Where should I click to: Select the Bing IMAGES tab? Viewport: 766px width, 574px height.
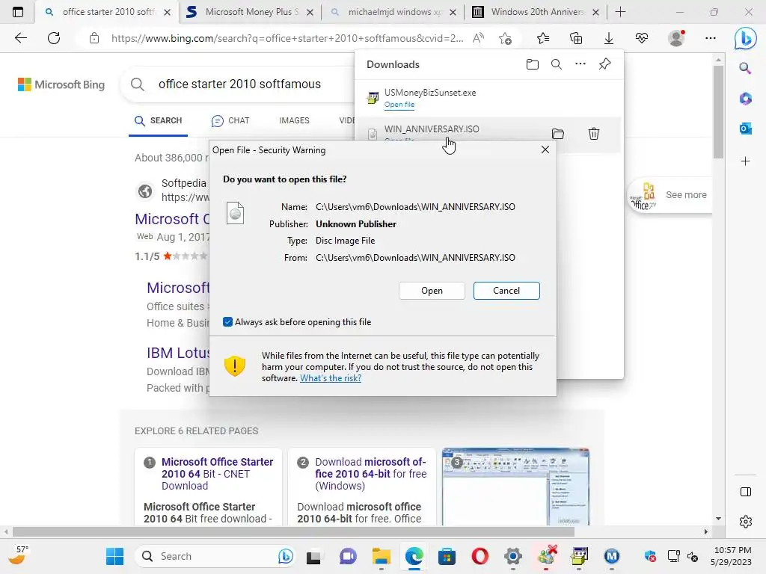294,120
